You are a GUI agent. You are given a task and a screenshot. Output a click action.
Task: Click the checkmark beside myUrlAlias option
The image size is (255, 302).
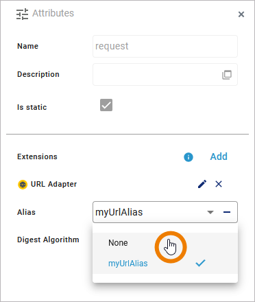(x=200, y=264)
